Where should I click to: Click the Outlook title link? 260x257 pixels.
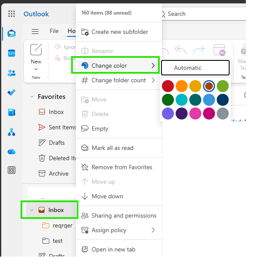(36, 14)
